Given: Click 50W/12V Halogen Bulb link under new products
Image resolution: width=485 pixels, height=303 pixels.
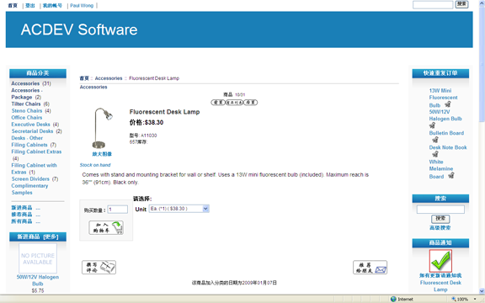Looking at the screenshot, I should click(x=38, y=280).
